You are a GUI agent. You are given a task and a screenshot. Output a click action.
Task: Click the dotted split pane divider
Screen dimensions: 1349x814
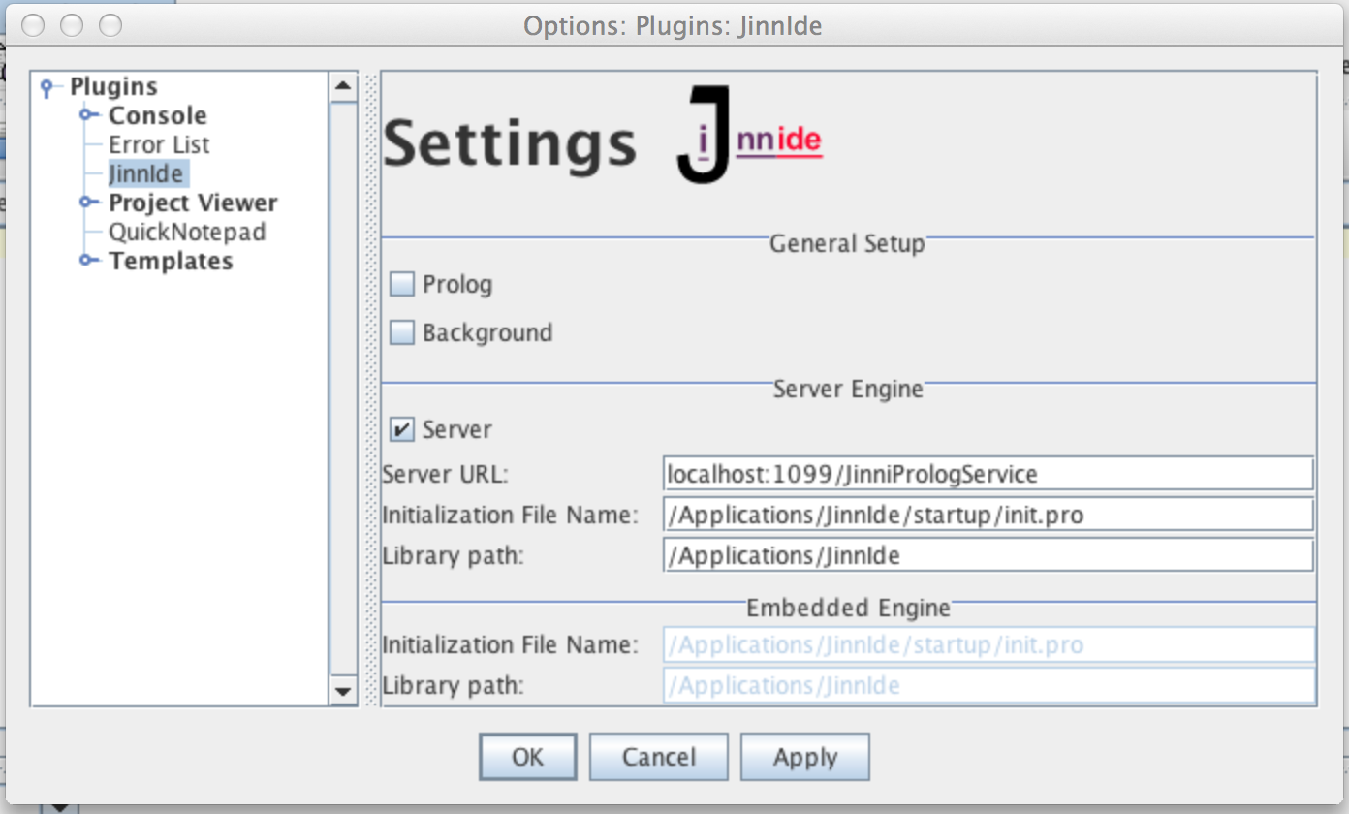(x=369, y=388)
